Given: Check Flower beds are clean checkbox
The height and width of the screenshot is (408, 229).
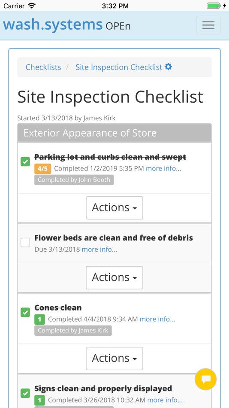Looking at the screenshot, I should (25, 243).
